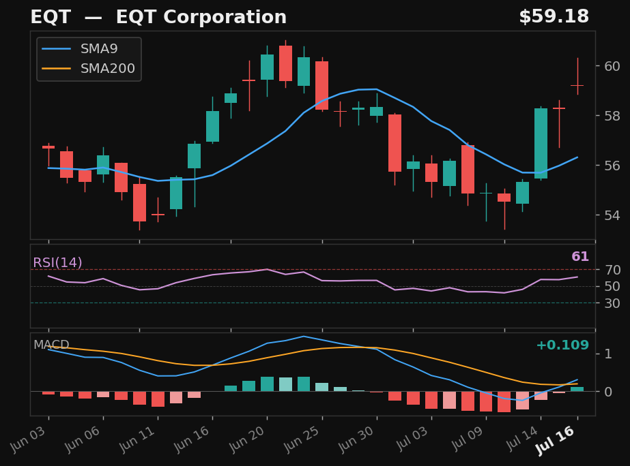Click the Jun 06 date label
630x466 pixels.
(x=83, y=439)
